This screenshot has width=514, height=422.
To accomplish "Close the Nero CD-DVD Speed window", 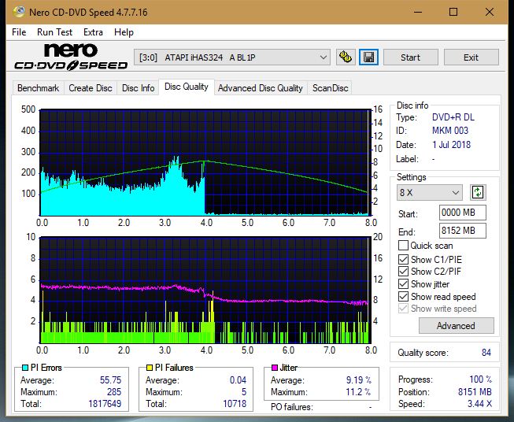I will coord(490,13).
